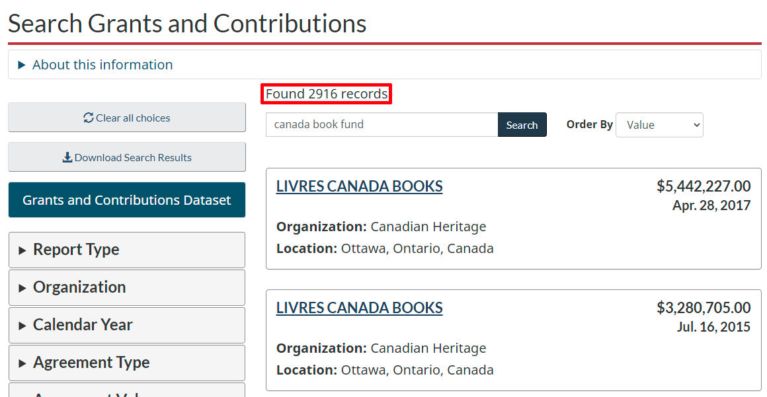Expand the Calendar Year filter section
This screenshot has width=767, height=397.
coord(83,325)
